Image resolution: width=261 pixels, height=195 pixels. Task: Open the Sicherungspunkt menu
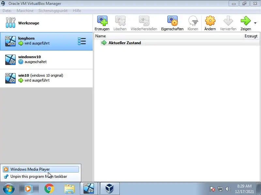[53, 11]
